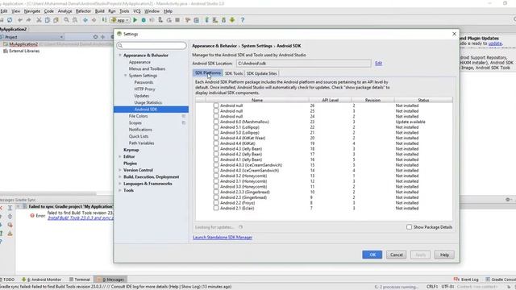Click the Replace magnifier icon in the toolbar
The image size is (516, 290).
(x=75, y=20)
